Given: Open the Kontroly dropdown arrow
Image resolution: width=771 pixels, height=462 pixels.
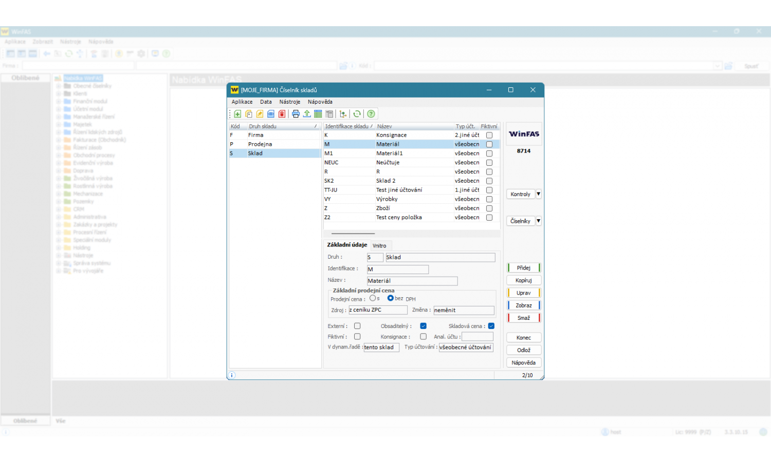Looking at the screenshot, I should pos(538,194).
